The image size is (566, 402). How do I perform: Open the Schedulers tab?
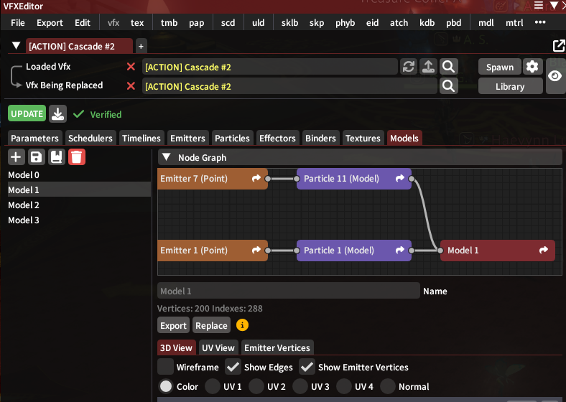coord(91,138)
